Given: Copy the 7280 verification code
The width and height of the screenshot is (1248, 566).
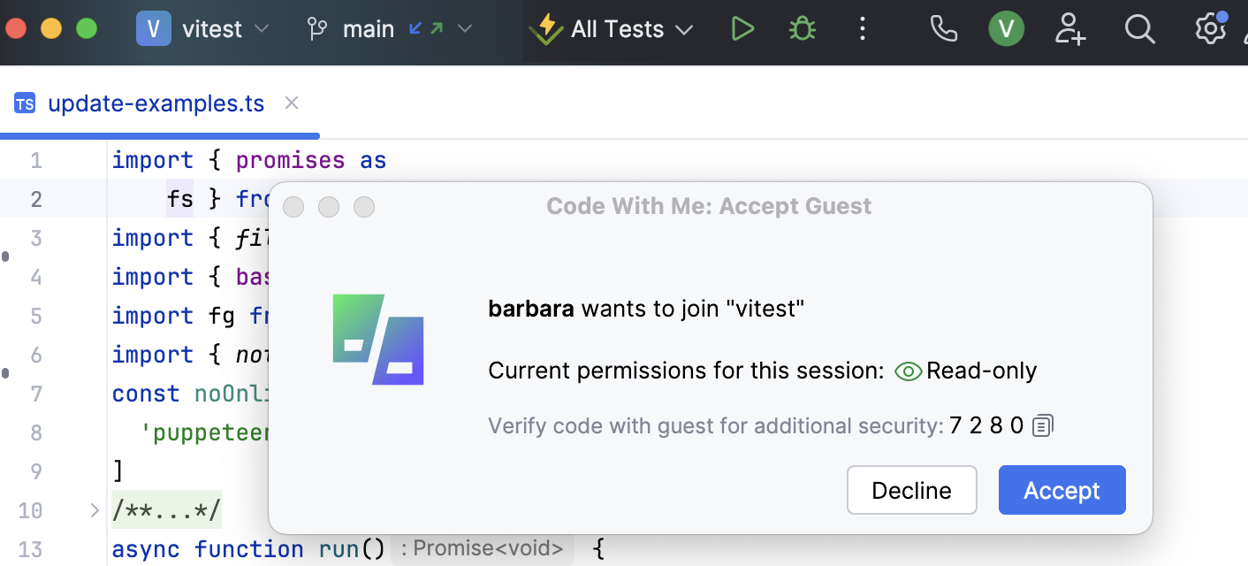Looking at the screenshot, I should pyautogui.click(x=1044, y=426).
